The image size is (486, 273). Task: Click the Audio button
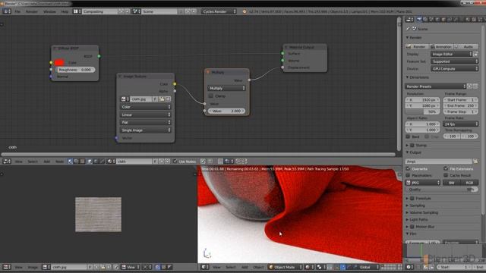click(465, 46)
